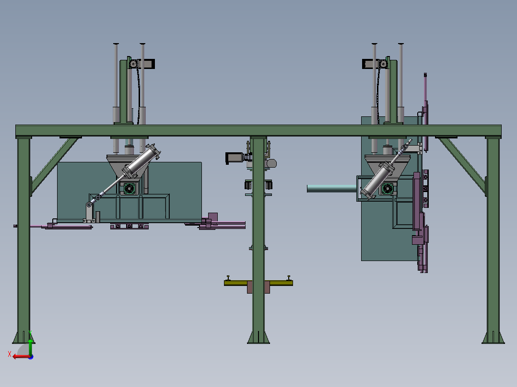Screen dimensions: 517x387
Task: Select the base foot of center column
Action: [258, 337]
